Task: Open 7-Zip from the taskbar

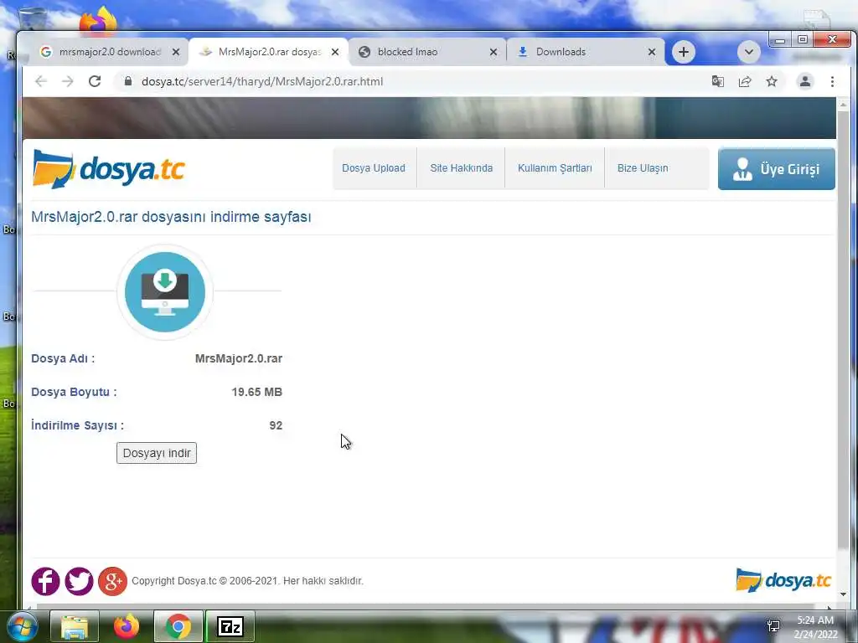Action: click(x=230, y=626)
